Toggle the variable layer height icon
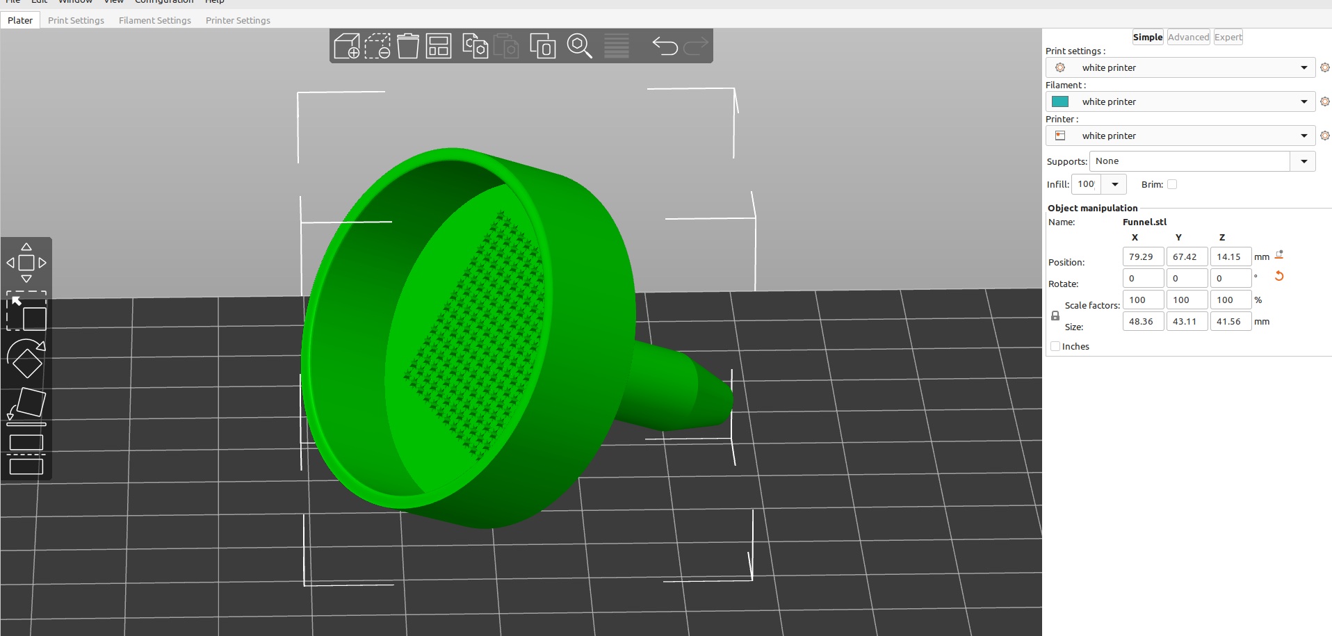 (x=617, y=46)
